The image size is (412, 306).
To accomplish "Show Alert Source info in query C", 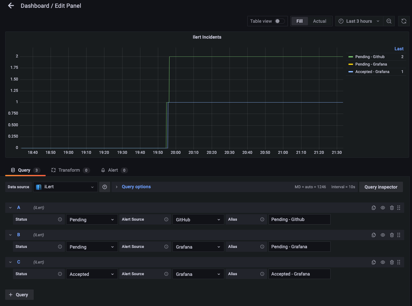I will coord(166,274).
